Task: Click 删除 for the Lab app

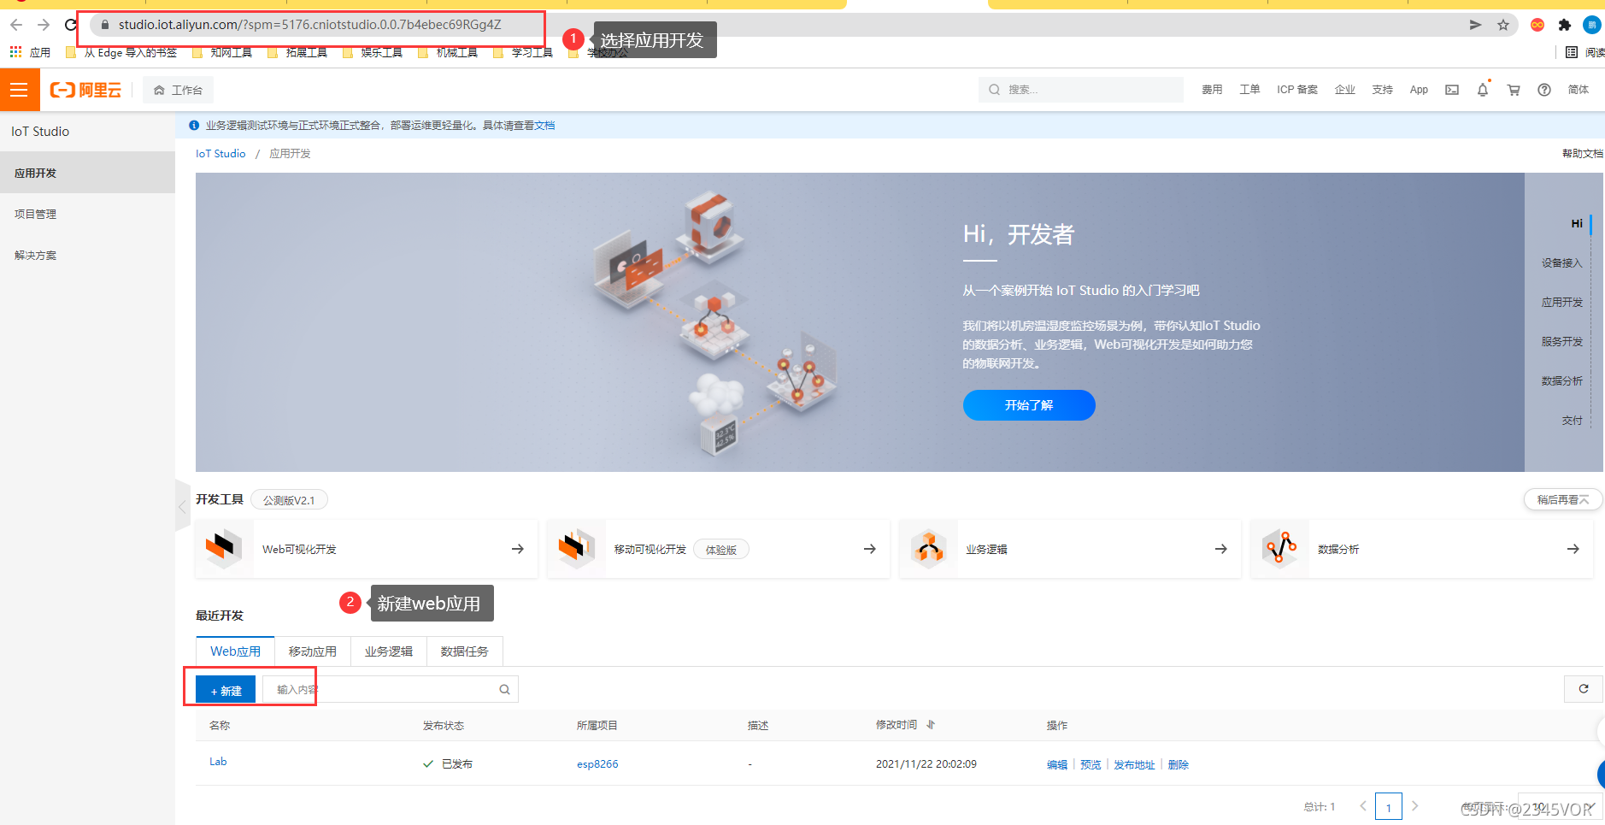Action: click(x=1179, y=765)
